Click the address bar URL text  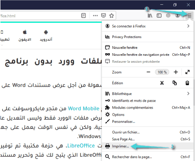coord(8,16)
